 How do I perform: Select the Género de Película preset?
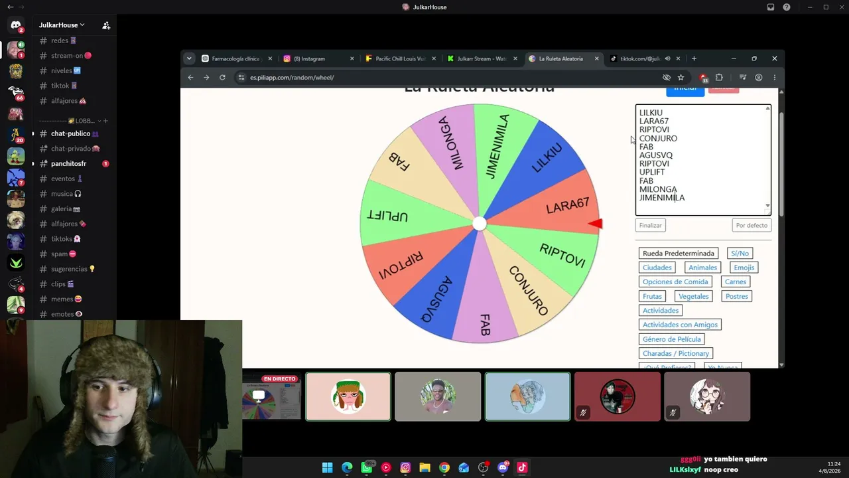point(672,339)
